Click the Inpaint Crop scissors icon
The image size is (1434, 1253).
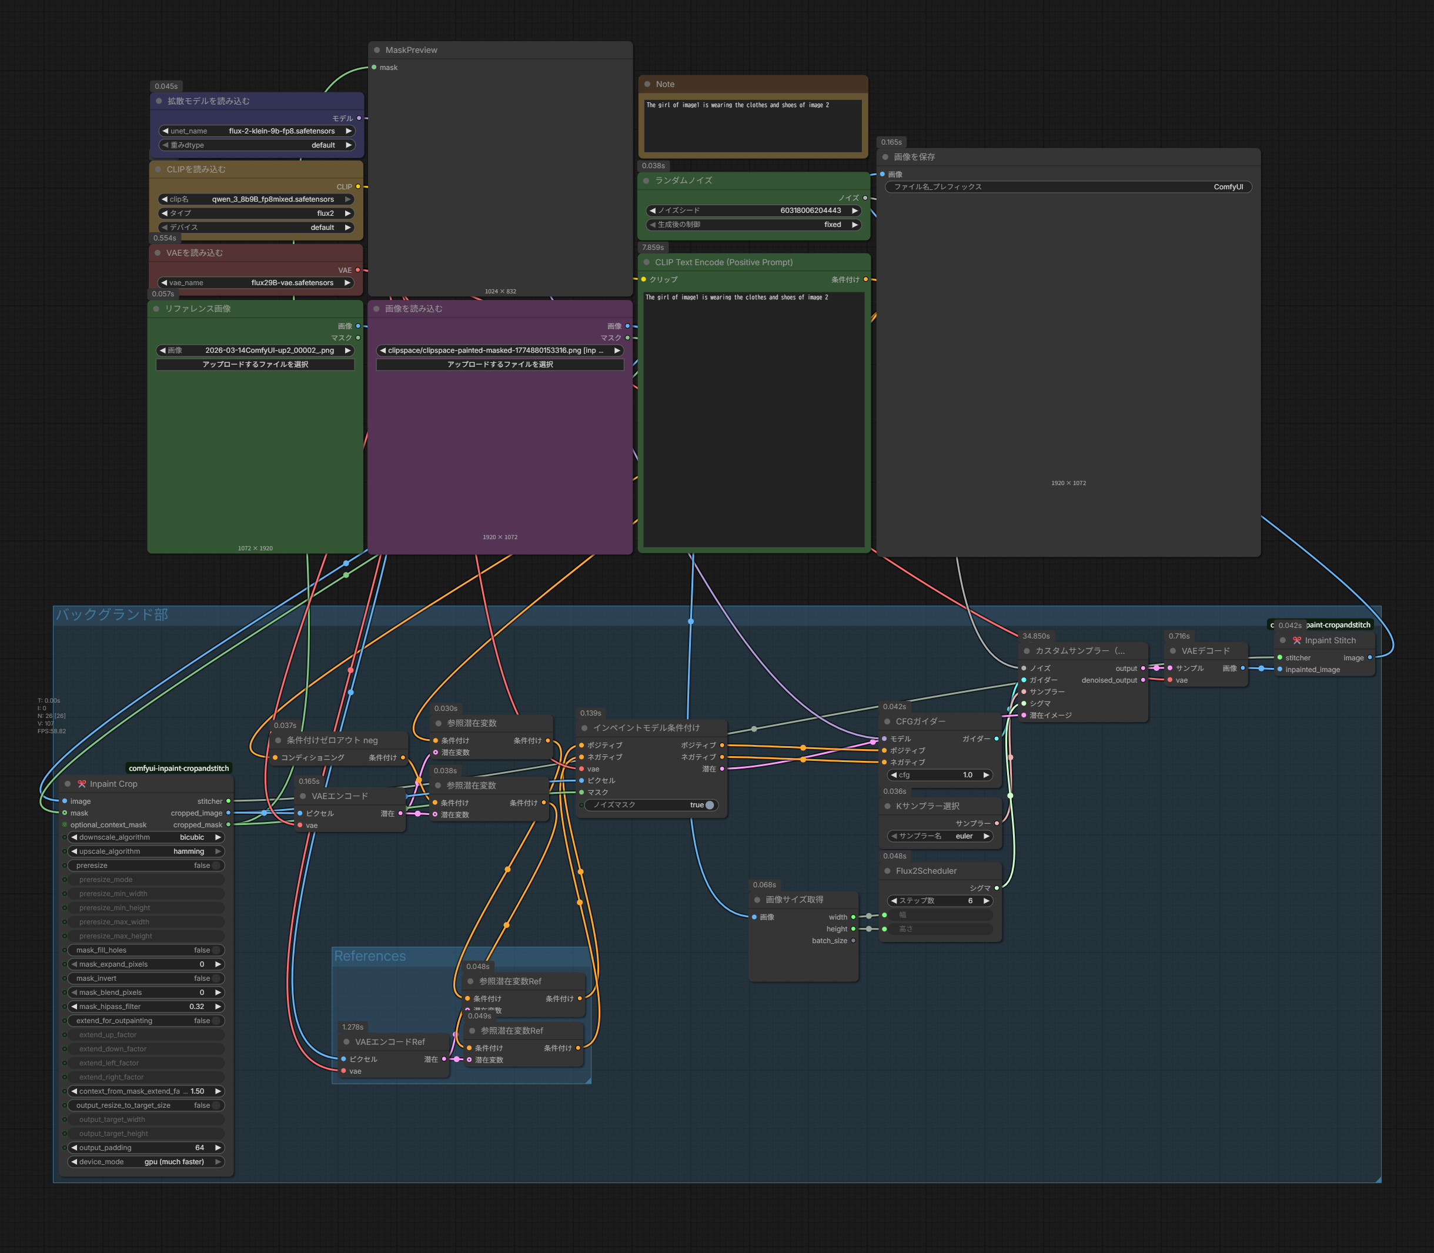82,784
